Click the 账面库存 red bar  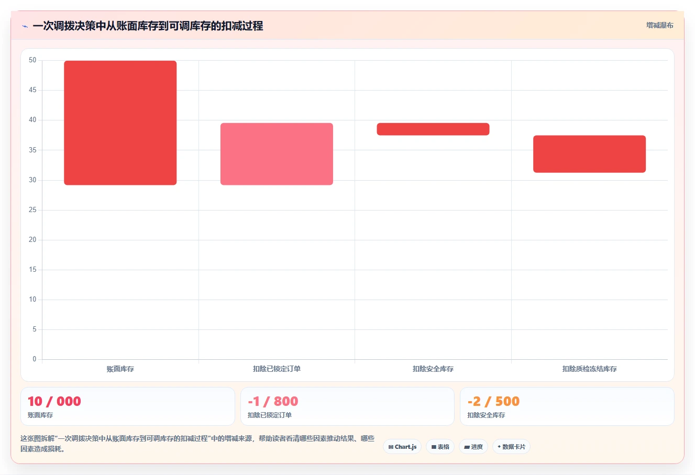pyautogui.click(x=120, y=123)
